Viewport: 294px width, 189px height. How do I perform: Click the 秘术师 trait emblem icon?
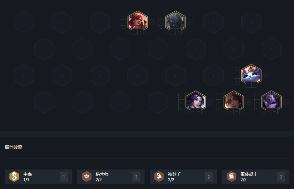(86, 177)
